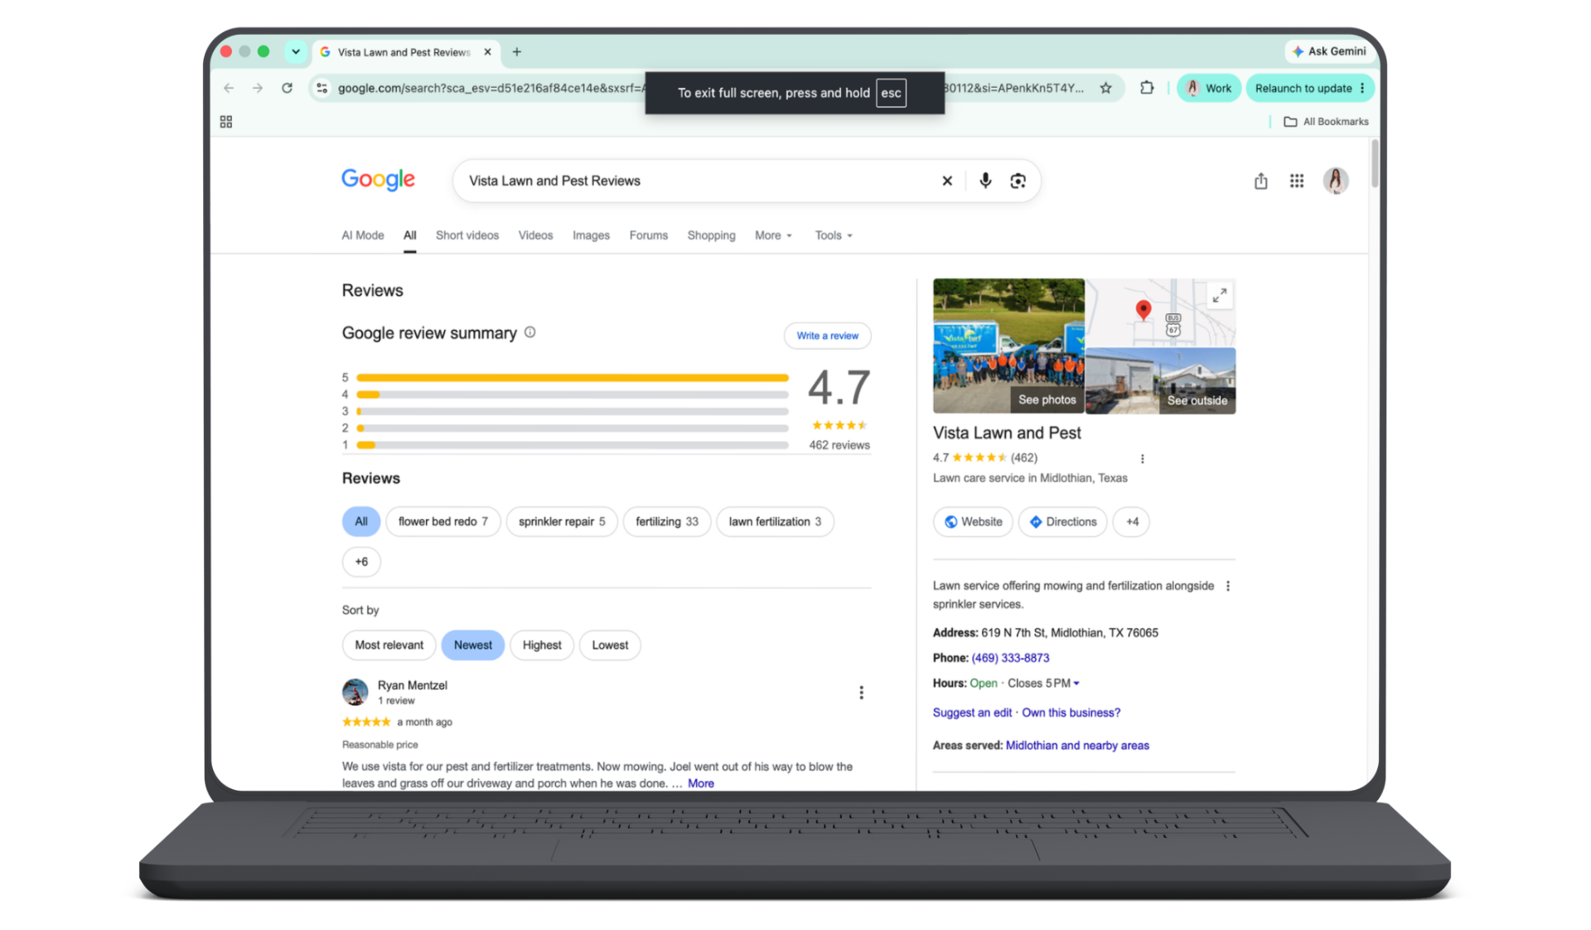
Task: Close the Vista Lawn and Pest Reviews tab
Action: pyautogui.click(x=487, y=51)
